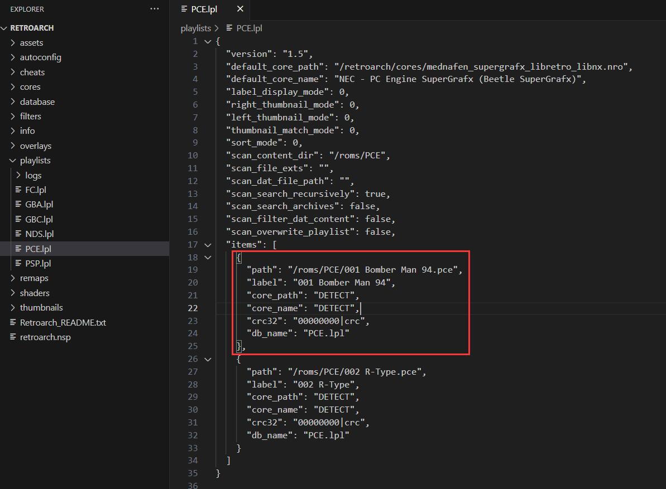This screenshot has height=489, width=666.
Task: Fold the code block at line 1
Action: point(208,41)
